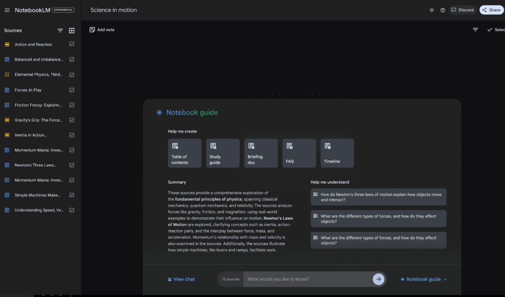This screenshot has height=297, width=505.
Task: Open the hamburger main menu
Action: pyautogui.click(x=7, y=10)
